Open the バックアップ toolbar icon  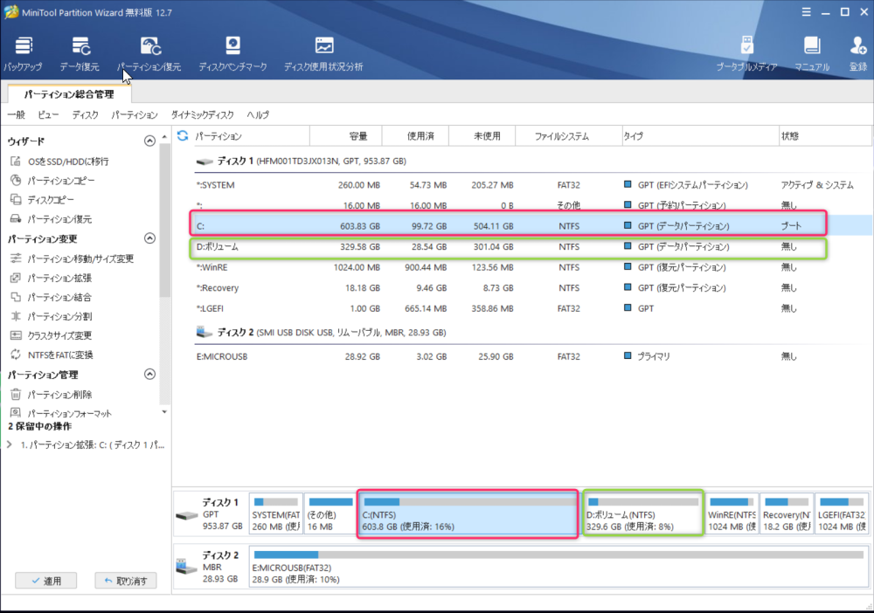click(23, 53)
